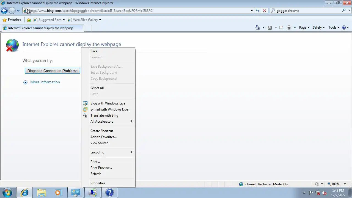Choose Add to Favorites... entry

click(x=108, y=137)
